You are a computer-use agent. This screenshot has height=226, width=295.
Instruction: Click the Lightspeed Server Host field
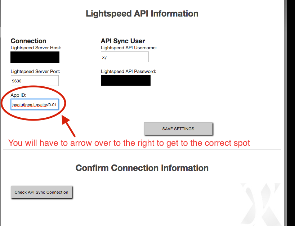tap(35, 57)
